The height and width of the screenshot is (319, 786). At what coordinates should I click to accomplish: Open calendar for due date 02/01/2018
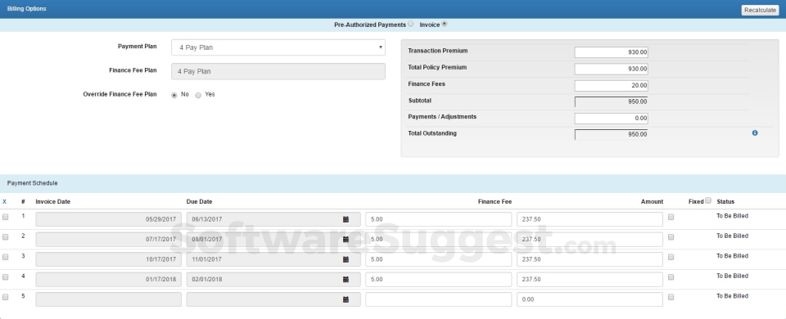click(346, 280)
